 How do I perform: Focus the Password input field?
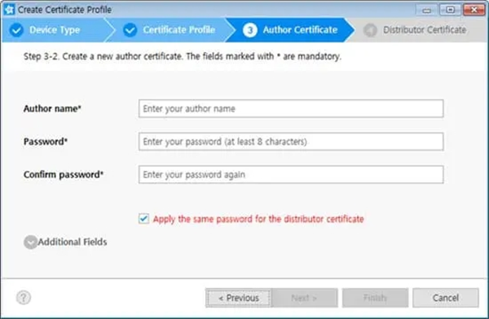[x=291, y=142]
